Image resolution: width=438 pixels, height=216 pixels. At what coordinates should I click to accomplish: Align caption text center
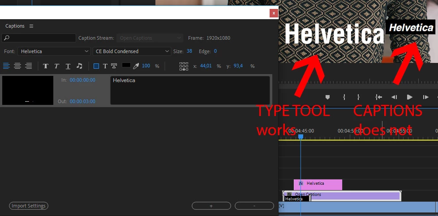(17, 66)
